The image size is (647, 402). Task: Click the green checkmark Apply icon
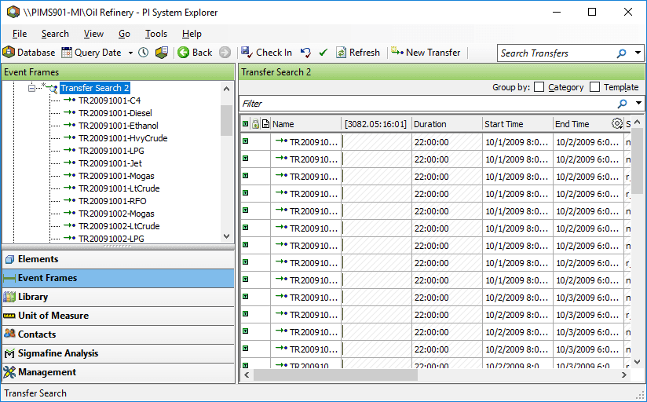click(323, 53)
